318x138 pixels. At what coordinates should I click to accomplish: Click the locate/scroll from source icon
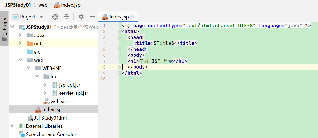coord(55,17)
